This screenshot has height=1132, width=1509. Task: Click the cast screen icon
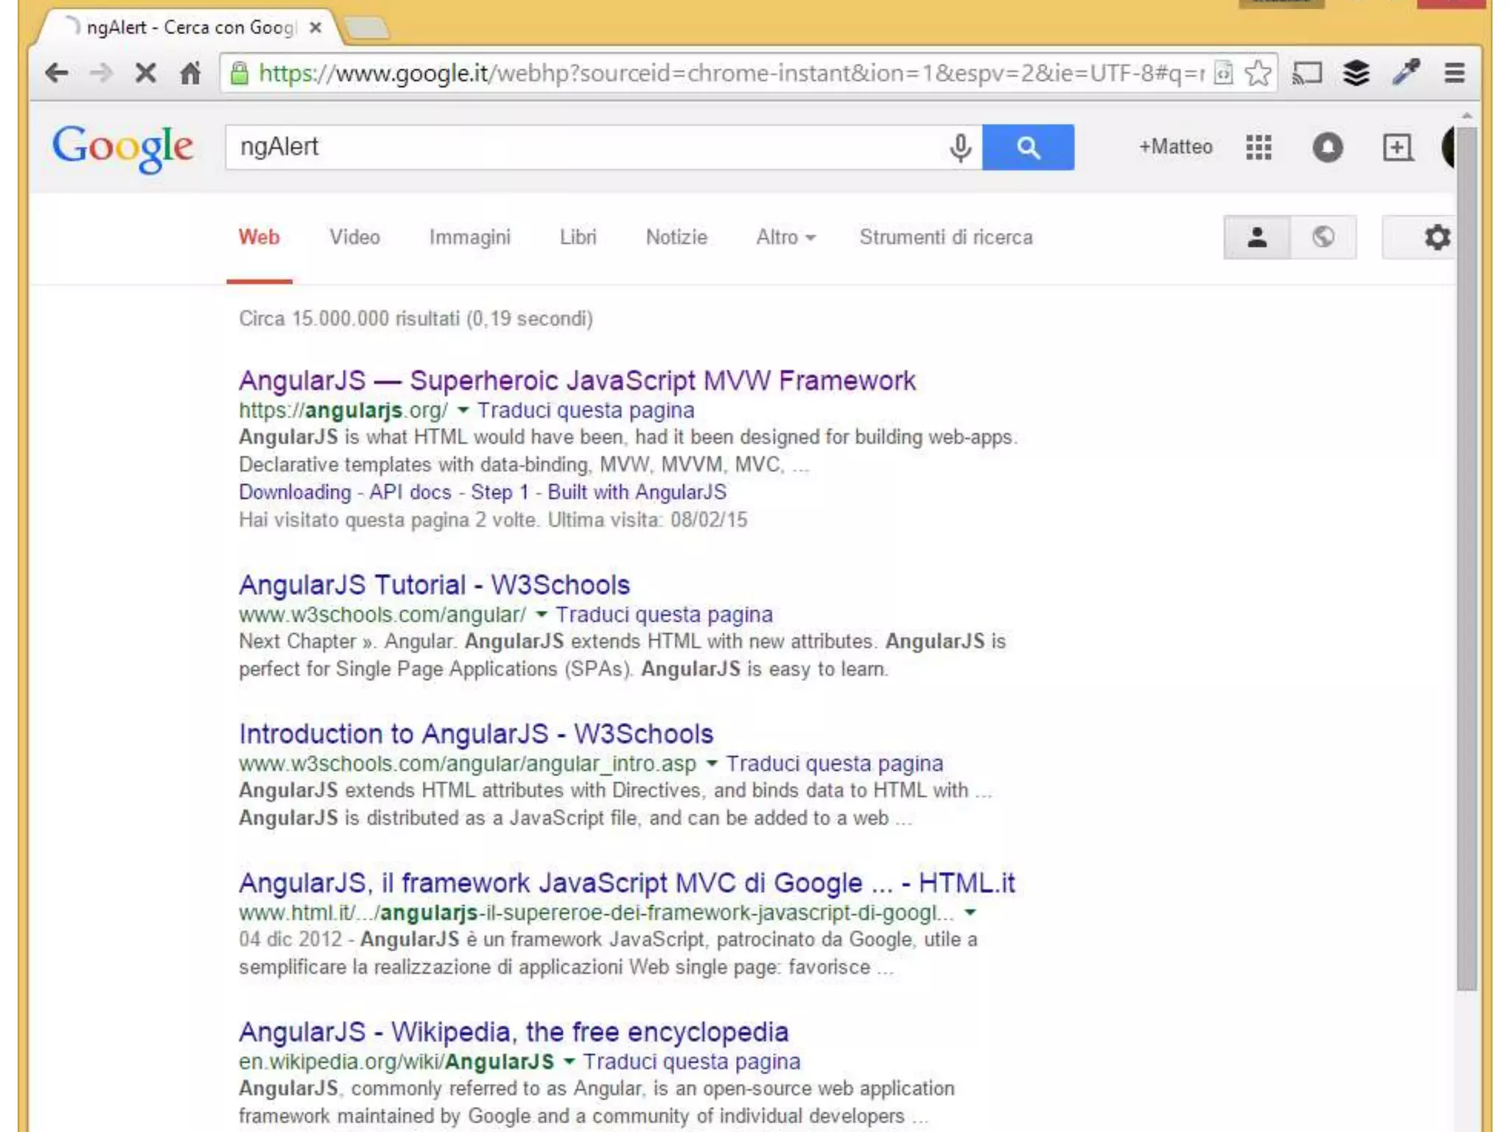(1307, 73)
